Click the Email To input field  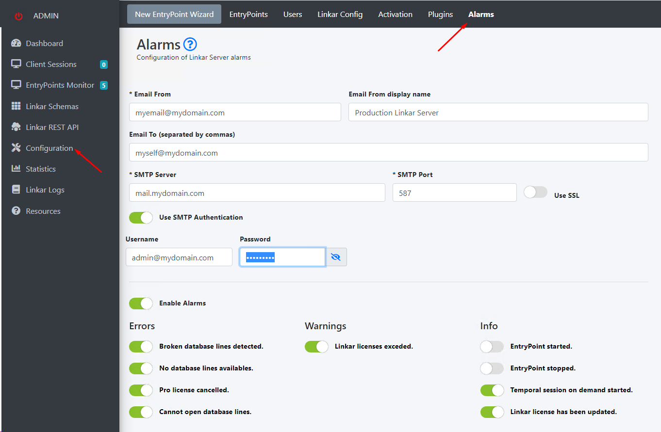[389, 152]
